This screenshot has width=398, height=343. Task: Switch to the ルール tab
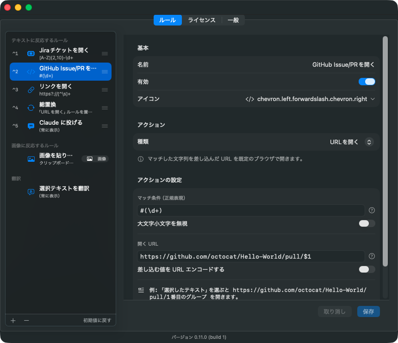[168, 20]
